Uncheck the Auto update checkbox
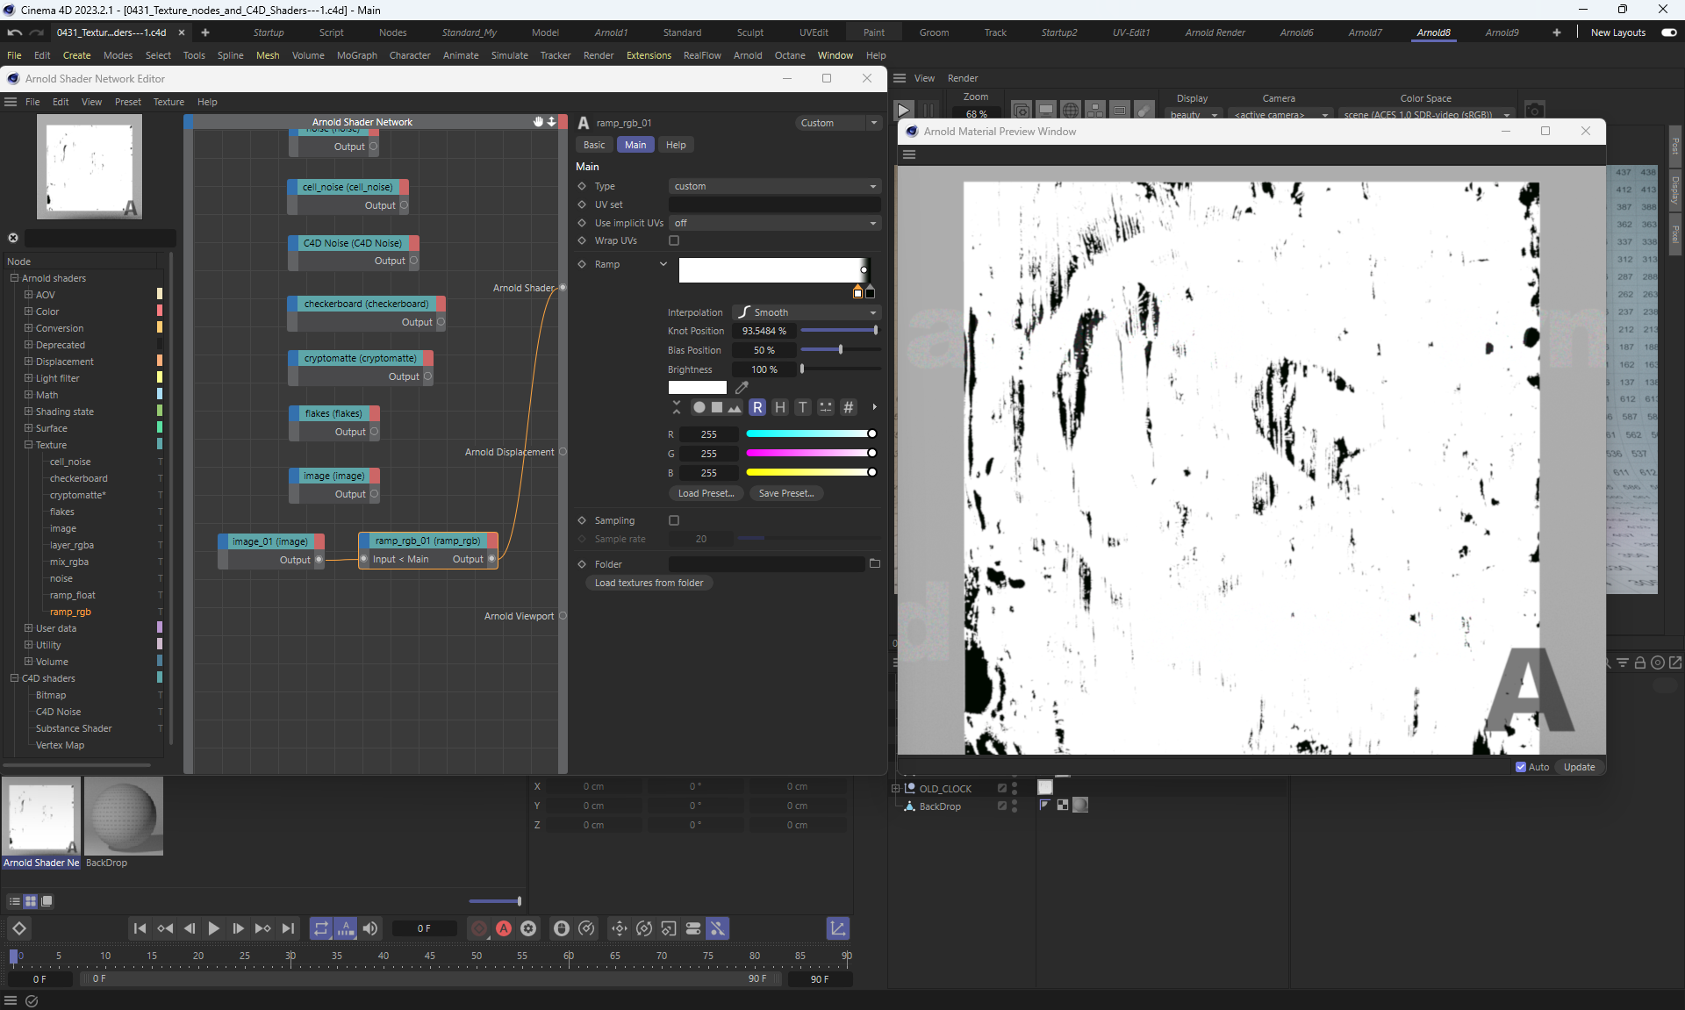 pos(1521,767)
